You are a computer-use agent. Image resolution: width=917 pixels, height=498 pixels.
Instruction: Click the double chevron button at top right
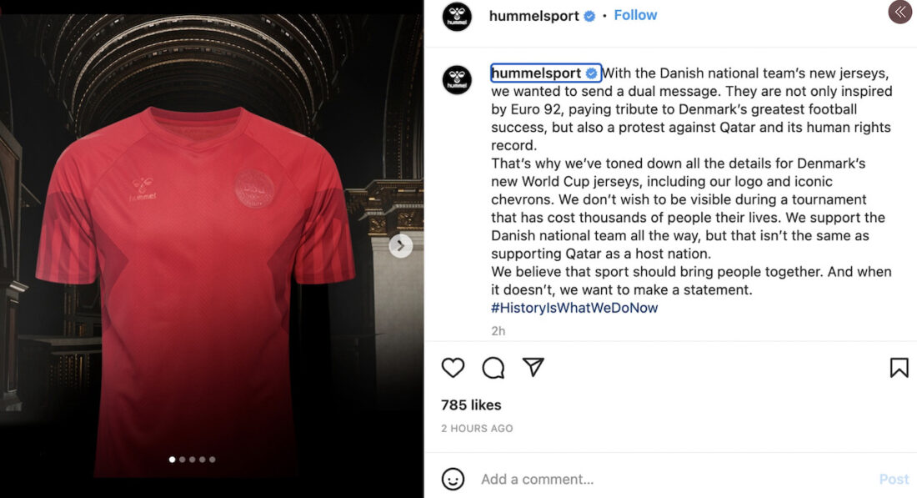coord(900,12)
